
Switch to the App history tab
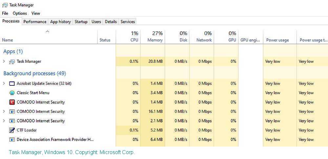point(60,22)
